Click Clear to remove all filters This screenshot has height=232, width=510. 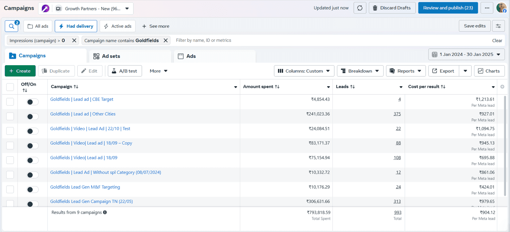click(x=497, y=40)
